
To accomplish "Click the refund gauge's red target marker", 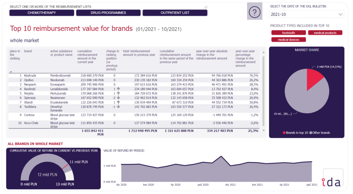I will click(x=65, y=167).
